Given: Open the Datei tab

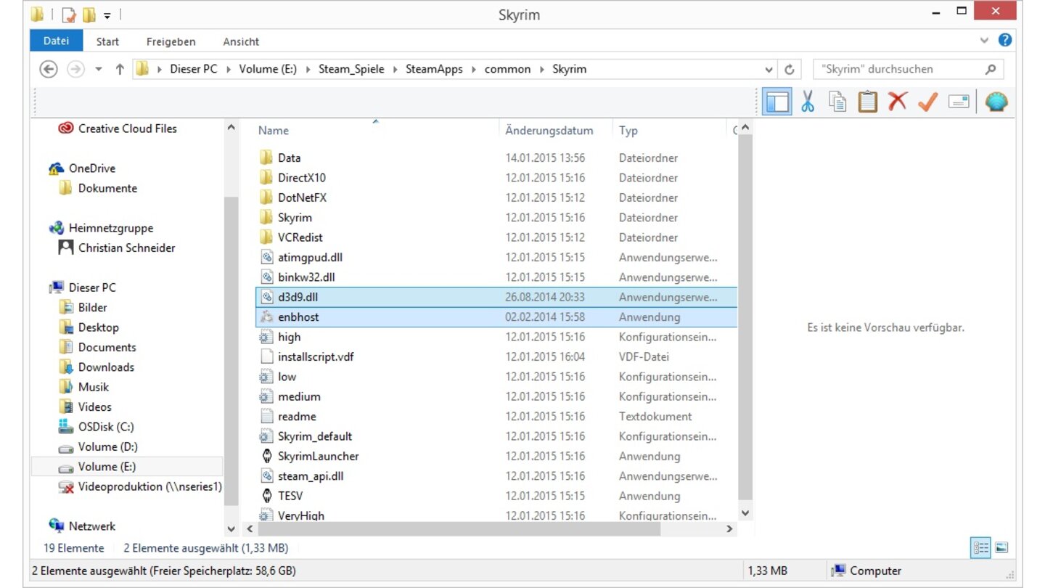Looking at the screenshot, I should click(56, 41).
